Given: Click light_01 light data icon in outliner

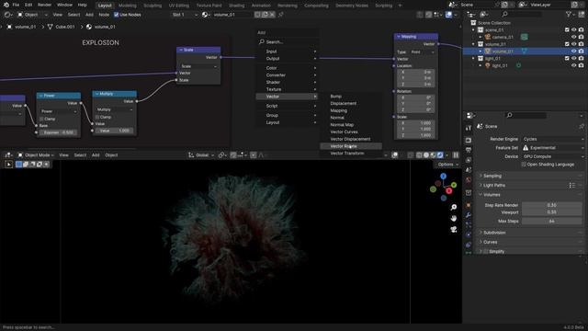Looking at the screenshot, I should click(518, 65).
